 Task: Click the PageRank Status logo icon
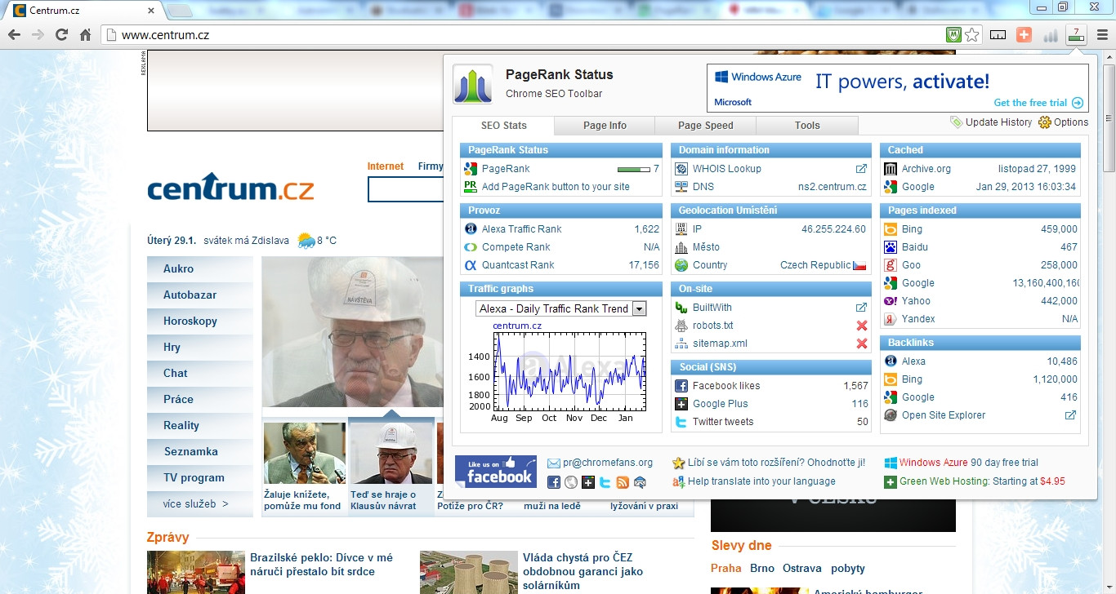coord(473,84)
